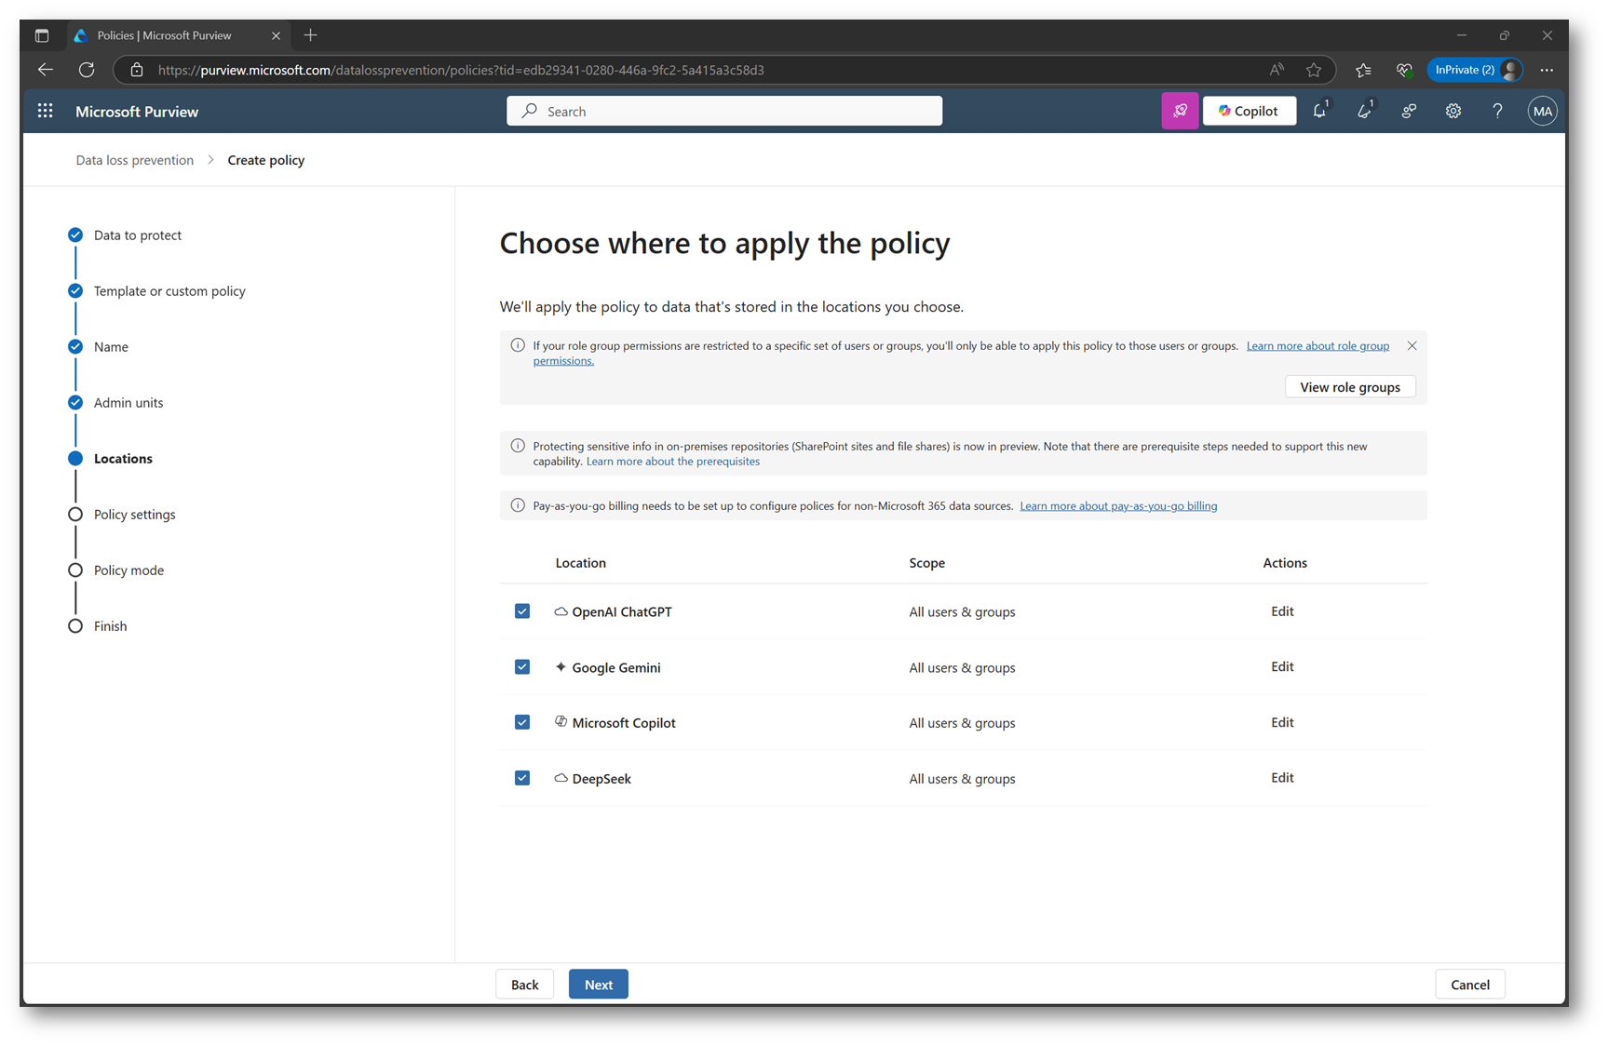Uncheck the Google Gemini location checkbox
1608x1046 pixels.
point(522,667)
